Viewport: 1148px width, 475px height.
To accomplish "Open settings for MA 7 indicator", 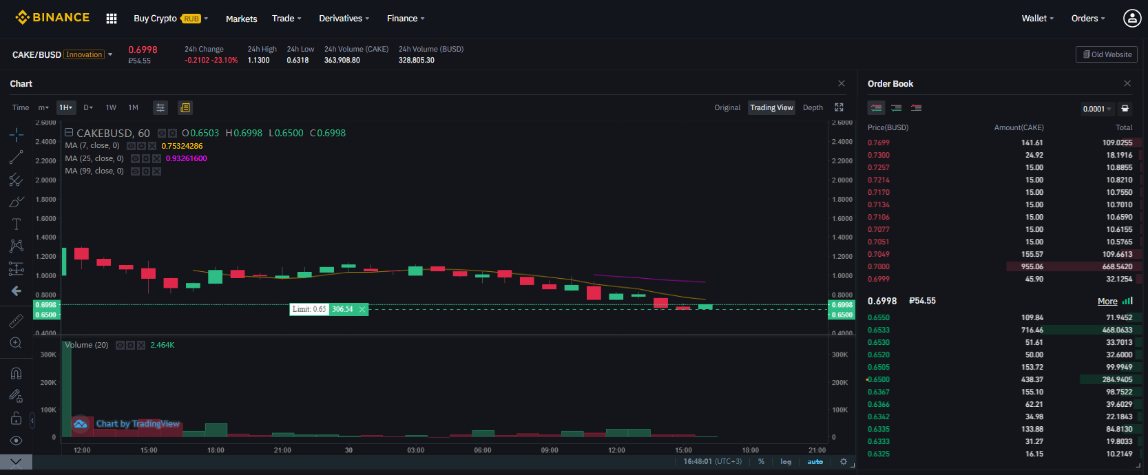I will 141,146.
